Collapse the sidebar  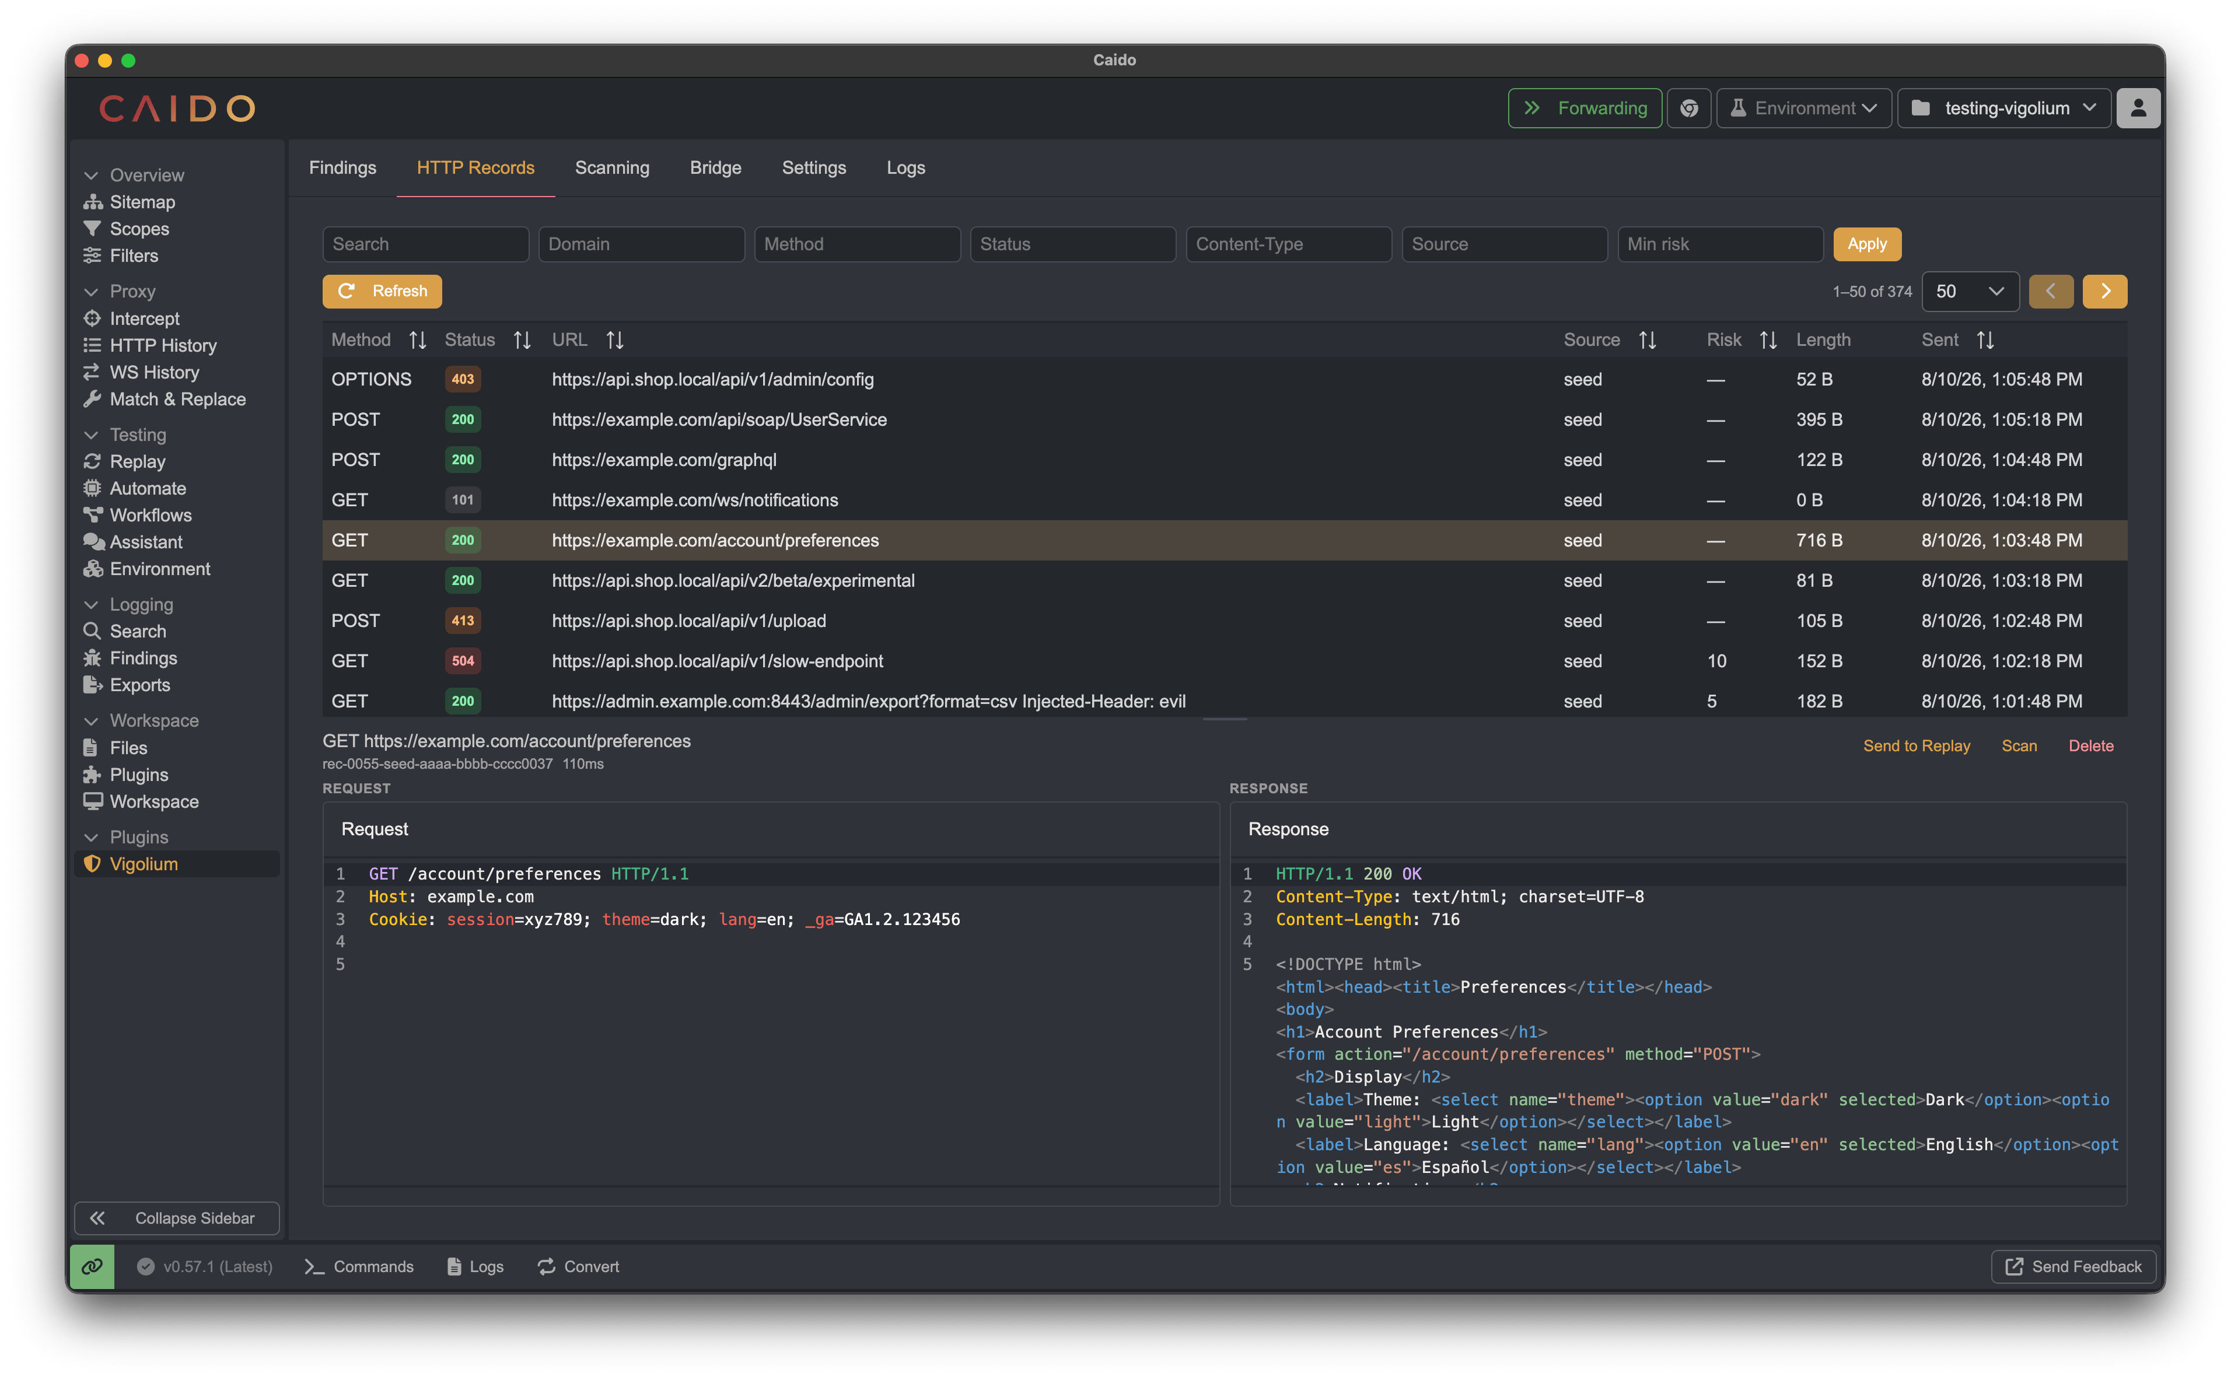pos(176,1218)
